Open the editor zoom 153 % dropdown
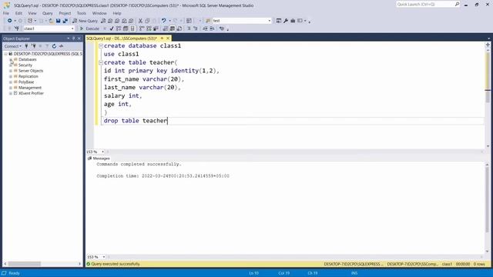Viewport: 493px width, 277px height. pyautogui.click(x=102, y=152)
